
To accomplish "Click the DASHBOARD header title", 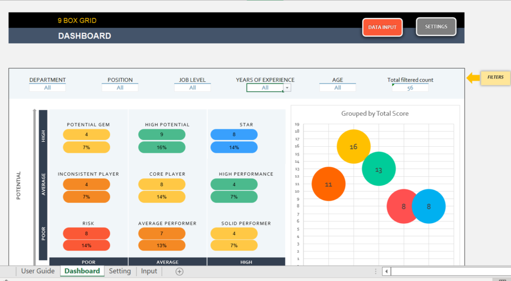I will (84, 36).
